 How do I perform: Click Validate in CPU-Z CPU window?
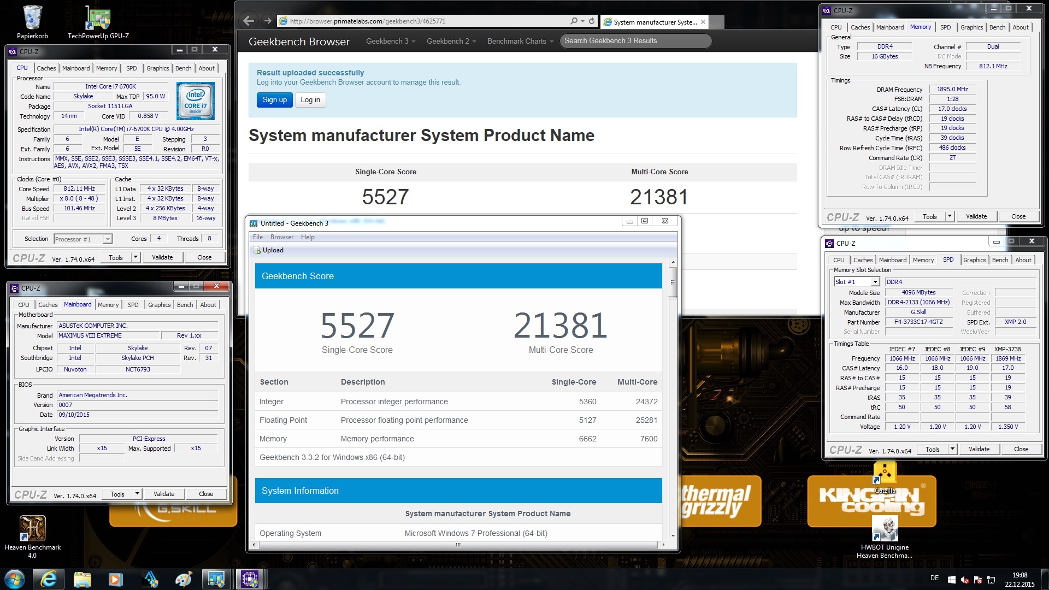tap(162, 257)
